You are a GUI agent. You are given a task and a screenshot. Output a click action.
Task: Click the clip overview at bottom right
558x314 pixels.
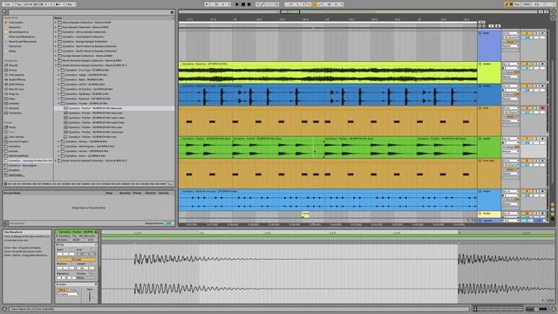498,309
